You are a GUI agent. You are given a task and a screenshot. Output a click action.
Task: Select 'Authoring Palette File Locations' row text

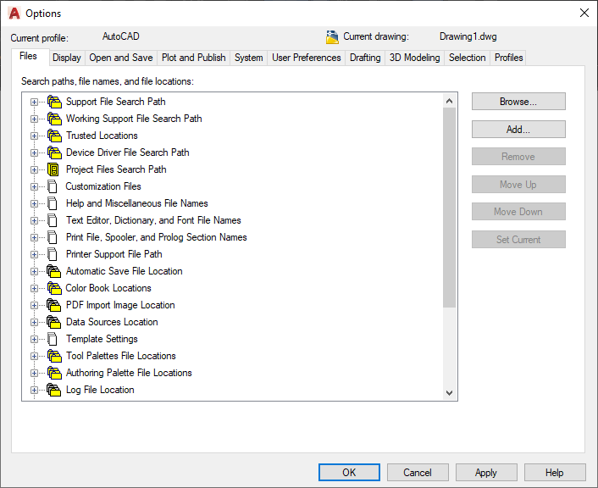[129, 373]
